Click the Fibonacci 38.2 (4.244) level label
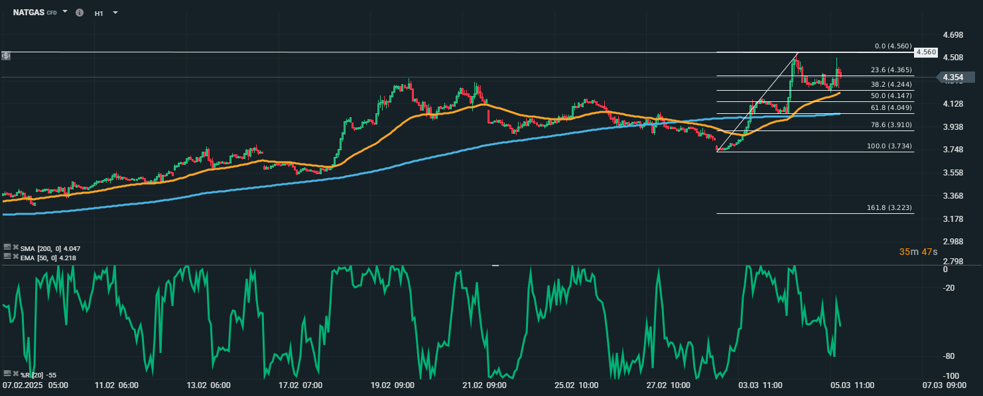The image size is (983, 396). (x=891, y=84)
